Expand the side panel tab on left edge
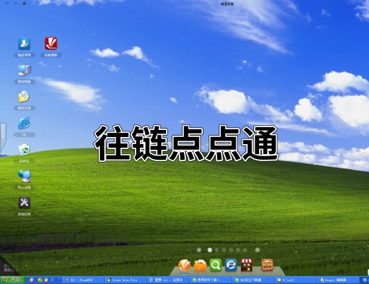This screenshot has width=369, height=284. pos(3,137)
